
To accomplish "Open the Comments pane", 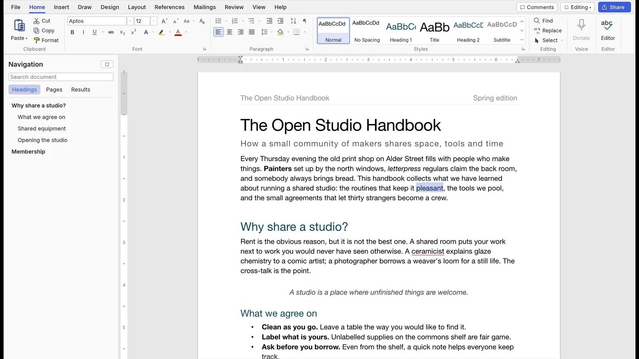I will coord(537,7).
